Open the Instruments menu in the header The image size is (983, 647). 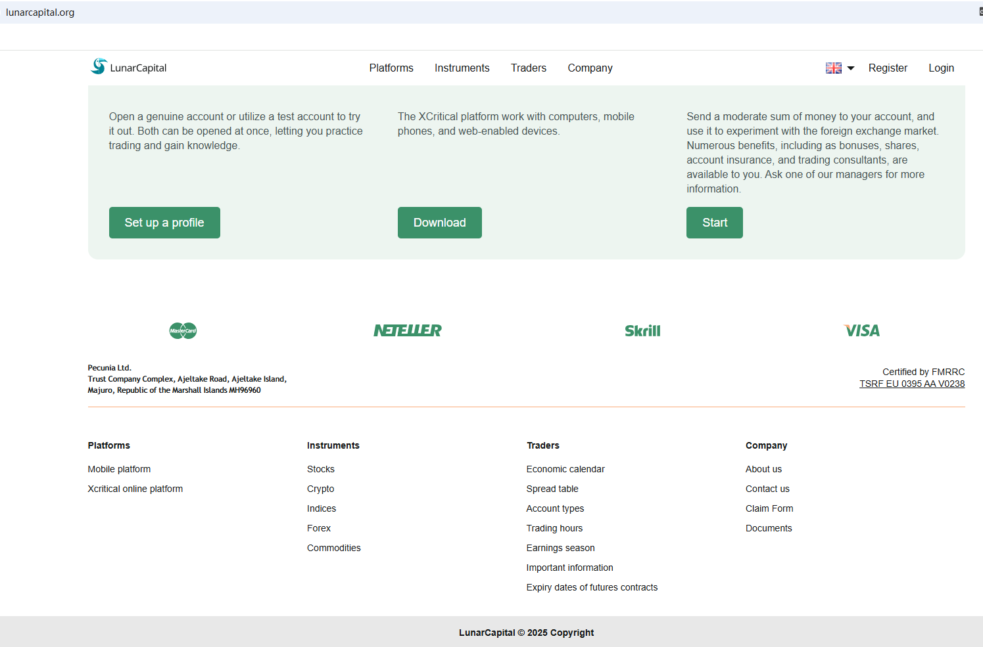tap(462, 68)
